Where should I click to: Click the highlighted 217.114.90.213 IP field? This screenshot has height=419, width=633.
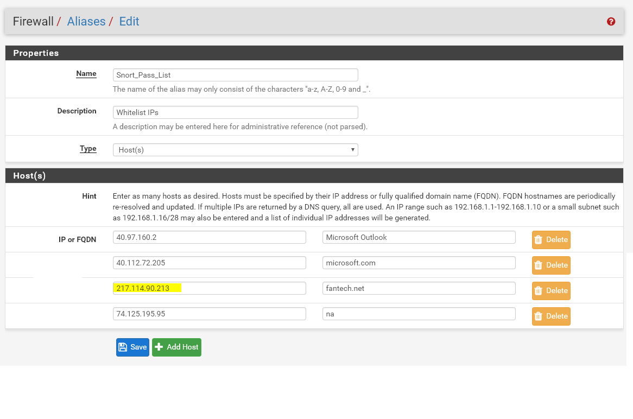click(x=209, y=288)
